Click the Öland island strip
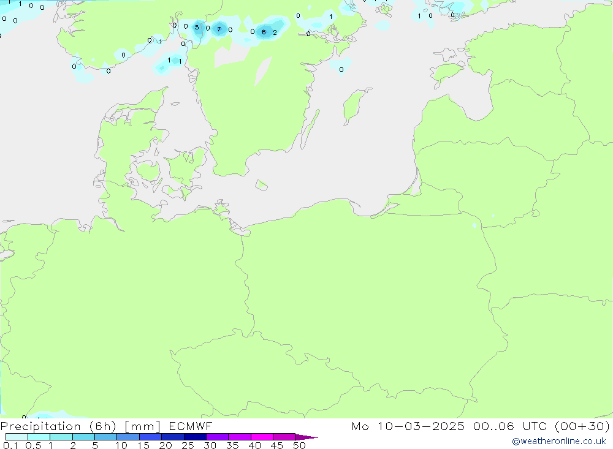Image resolution: width=613 pixels, height=449 pixels. pyautogui.click(x=310, y=129)
